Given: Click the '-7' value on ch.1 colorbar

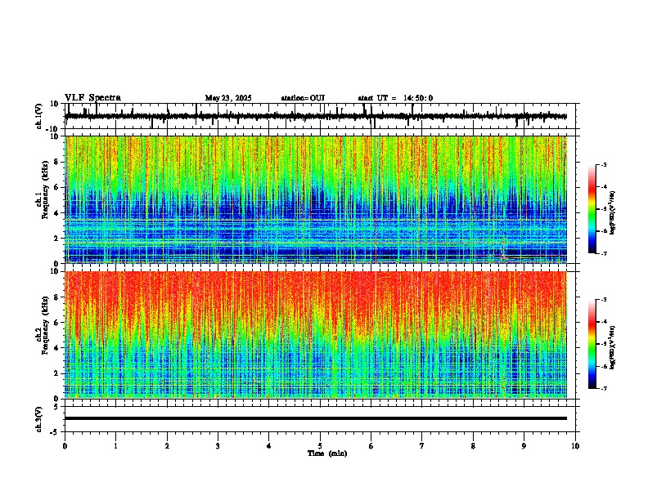Looking at the screenshot, I should [604, 253].
